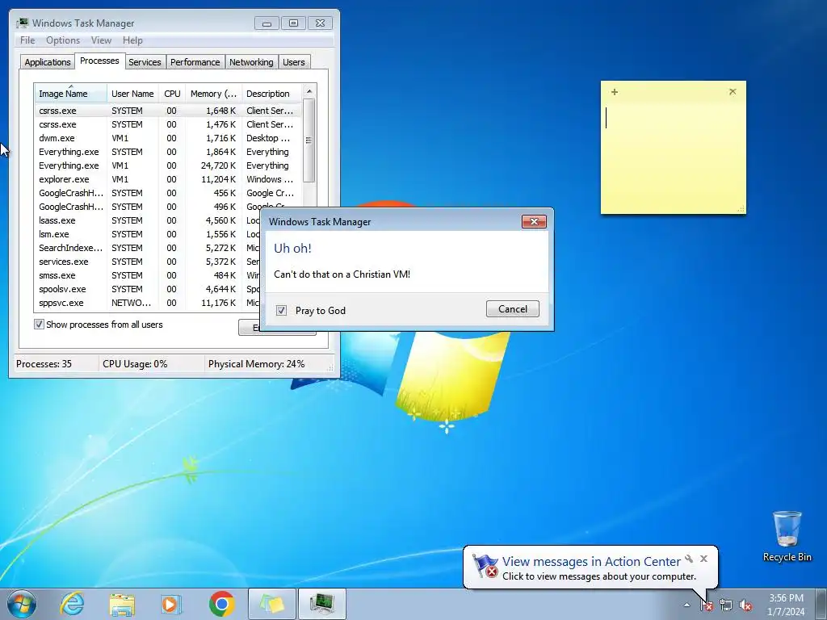Open the balloon's wrench settings icon

click(689, 559)
